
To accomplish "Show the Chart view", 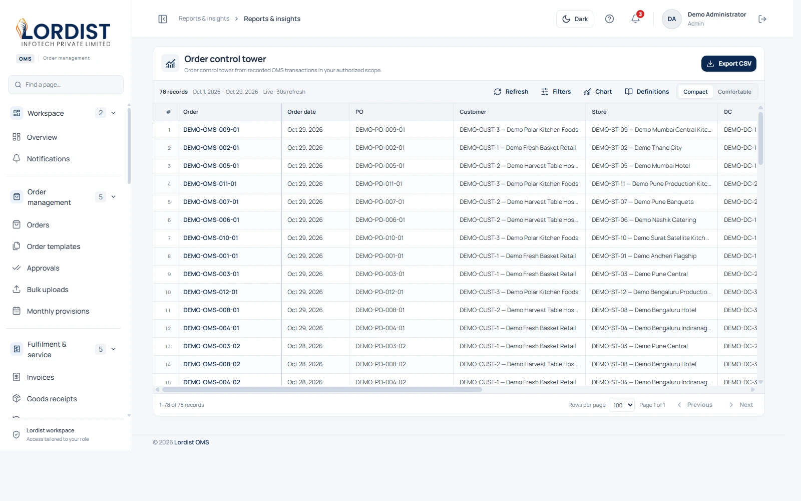I will tap(598, 92).
